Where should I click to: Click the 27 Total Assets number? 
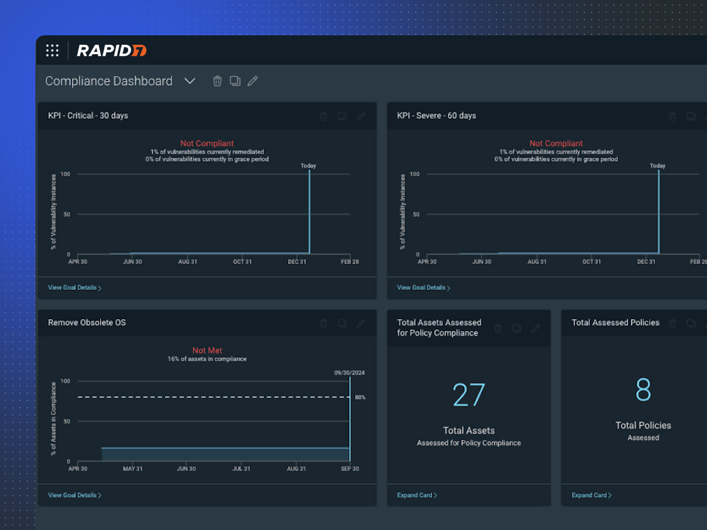point(468,395)
